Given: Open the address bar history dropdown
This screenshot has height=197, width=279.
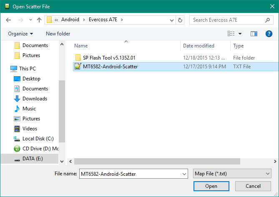Looking at the screenshot, I should [172, 20].
